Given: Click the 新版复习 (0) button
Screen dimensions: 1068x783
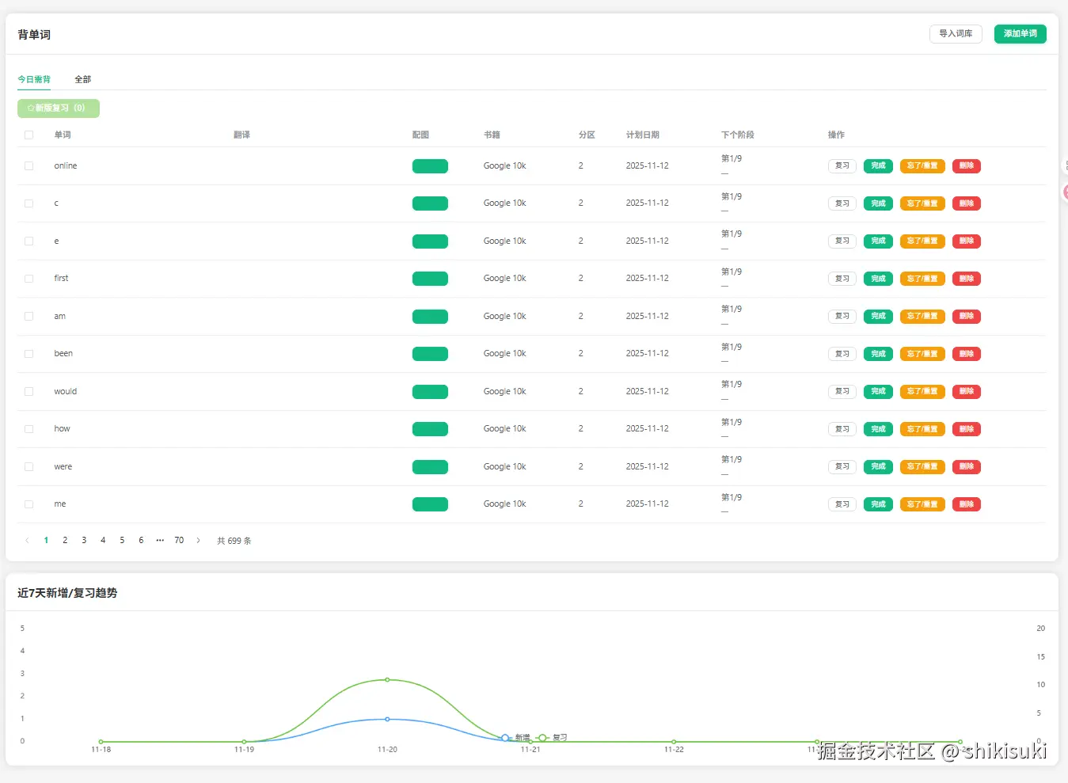Looking at the screenshot, I should click(58, 108).
